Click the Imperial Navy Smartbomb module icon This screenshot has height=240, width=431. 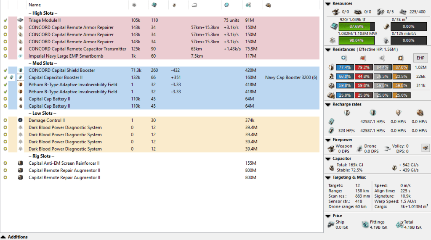click(20, 56)
